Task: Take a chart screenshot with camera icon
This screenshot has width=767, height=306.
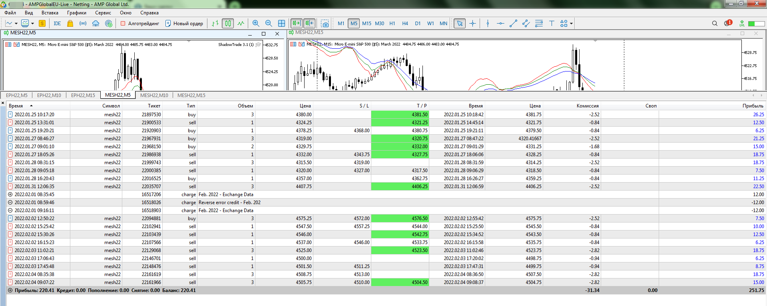Action: [325, 24]
